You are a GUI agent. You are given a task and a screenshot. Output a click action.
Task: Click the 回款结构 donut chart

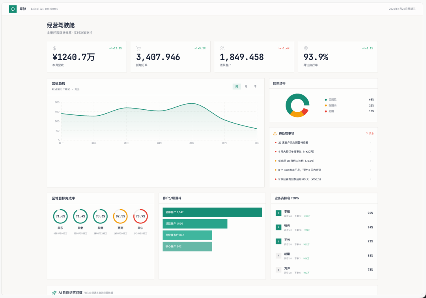coord(297,105)
